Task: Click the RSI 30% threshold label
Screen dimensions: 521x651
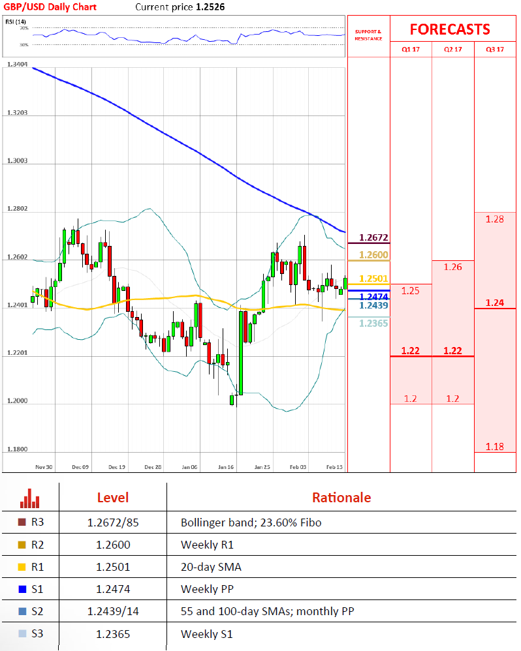Action: coord(24,44)
